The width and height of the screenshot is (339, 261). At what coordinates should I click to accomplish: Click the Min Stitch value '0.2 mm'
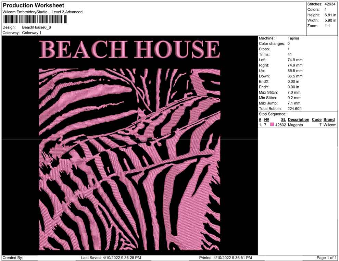coord(294,98)
